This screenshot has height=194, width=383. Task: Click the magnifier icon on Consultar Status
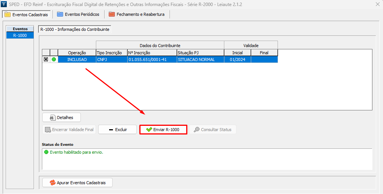coord(196,130)
